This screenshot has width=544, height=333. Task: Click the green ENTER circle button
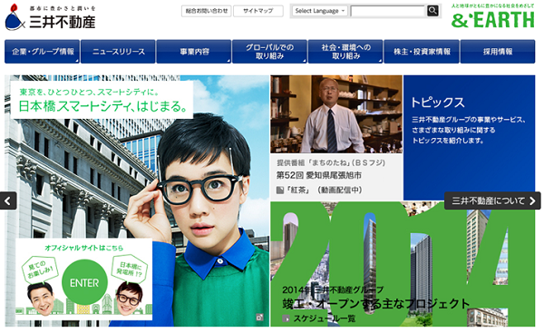84,283
